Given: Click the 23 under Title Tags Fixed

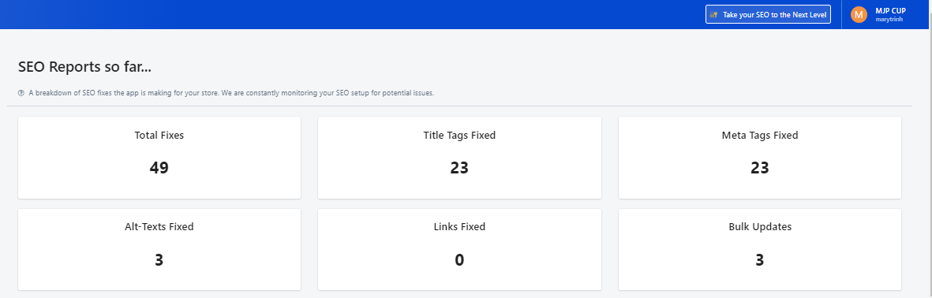Looking at the screenshot, I should (459, 168).
